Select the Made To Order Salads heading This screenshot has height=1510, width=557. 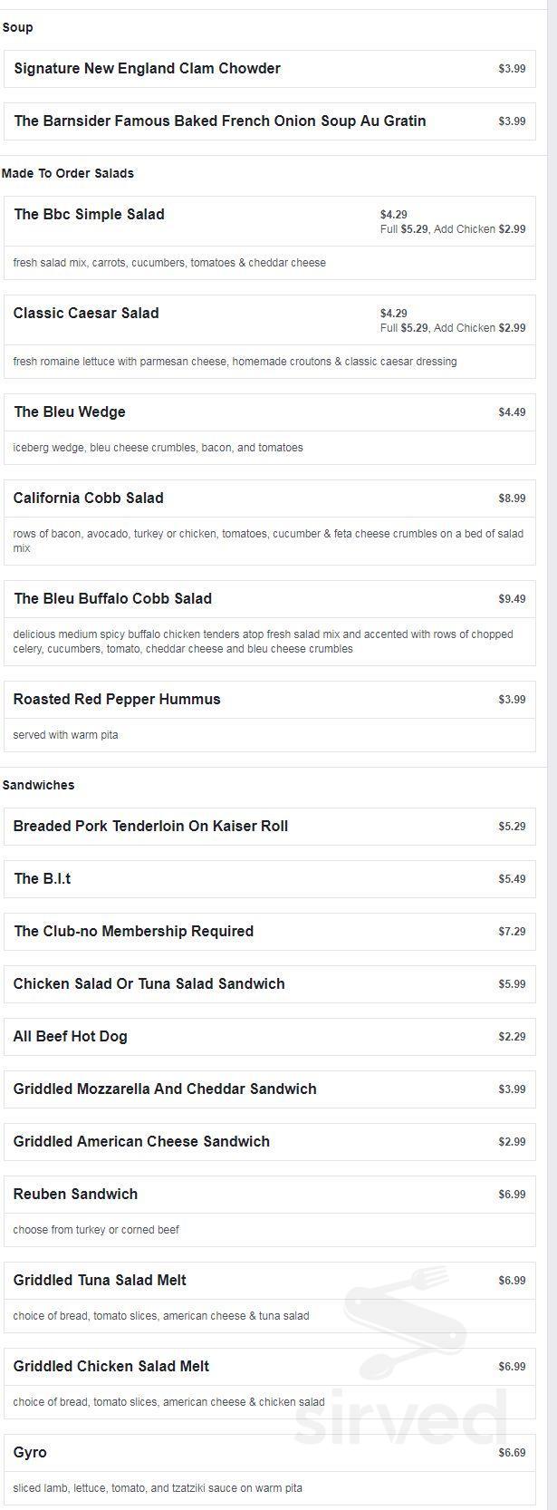68,173
